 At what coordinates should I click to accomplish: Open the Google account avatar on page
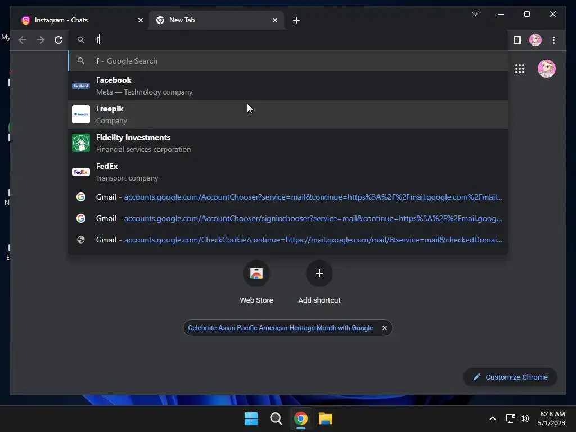[546, 69]
